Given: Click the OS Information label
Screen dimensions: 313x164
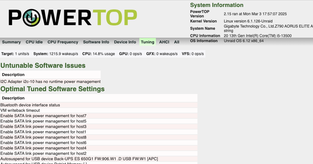Looking at the screenshot, I should [x=204, y=41].
